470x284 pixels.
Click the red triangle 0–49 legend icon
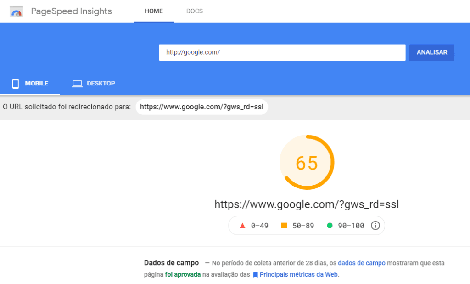coord(242,226)
